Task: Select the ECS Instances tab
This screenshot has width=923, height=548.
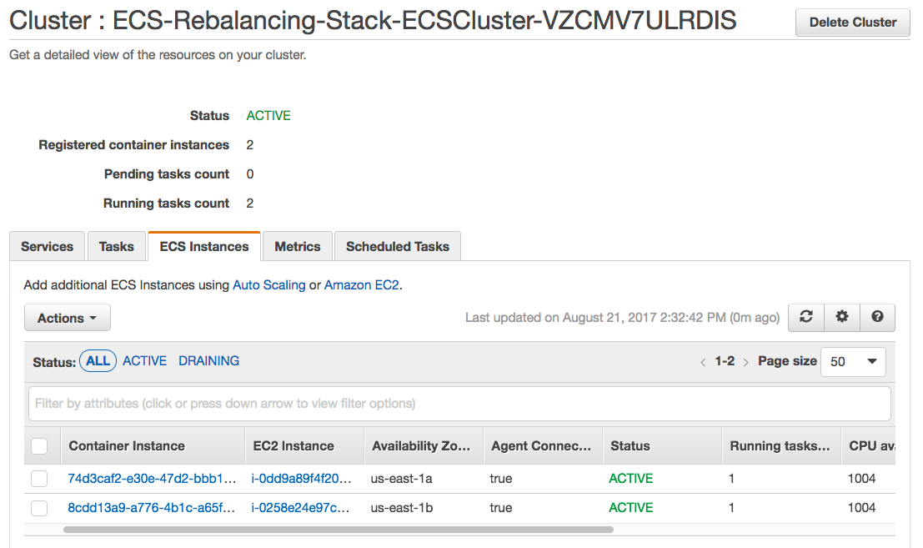Action: pos(204,246)
